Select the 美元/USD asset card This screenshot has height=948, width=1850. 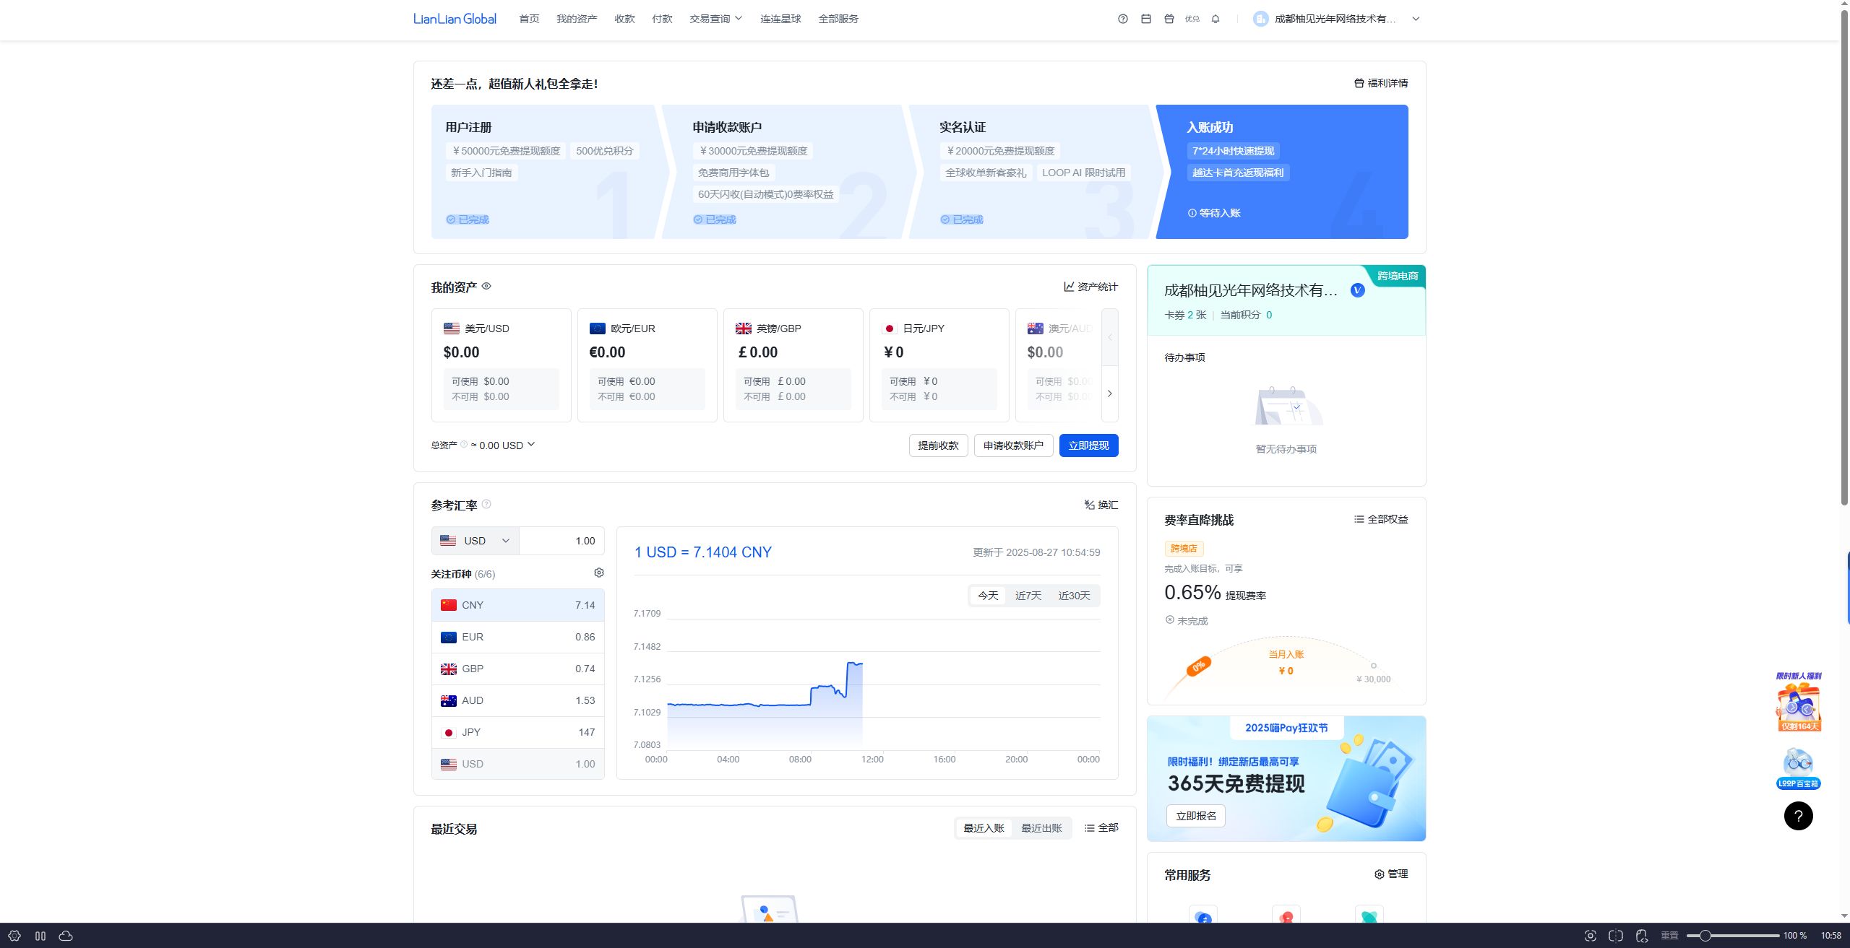point(502,365)
